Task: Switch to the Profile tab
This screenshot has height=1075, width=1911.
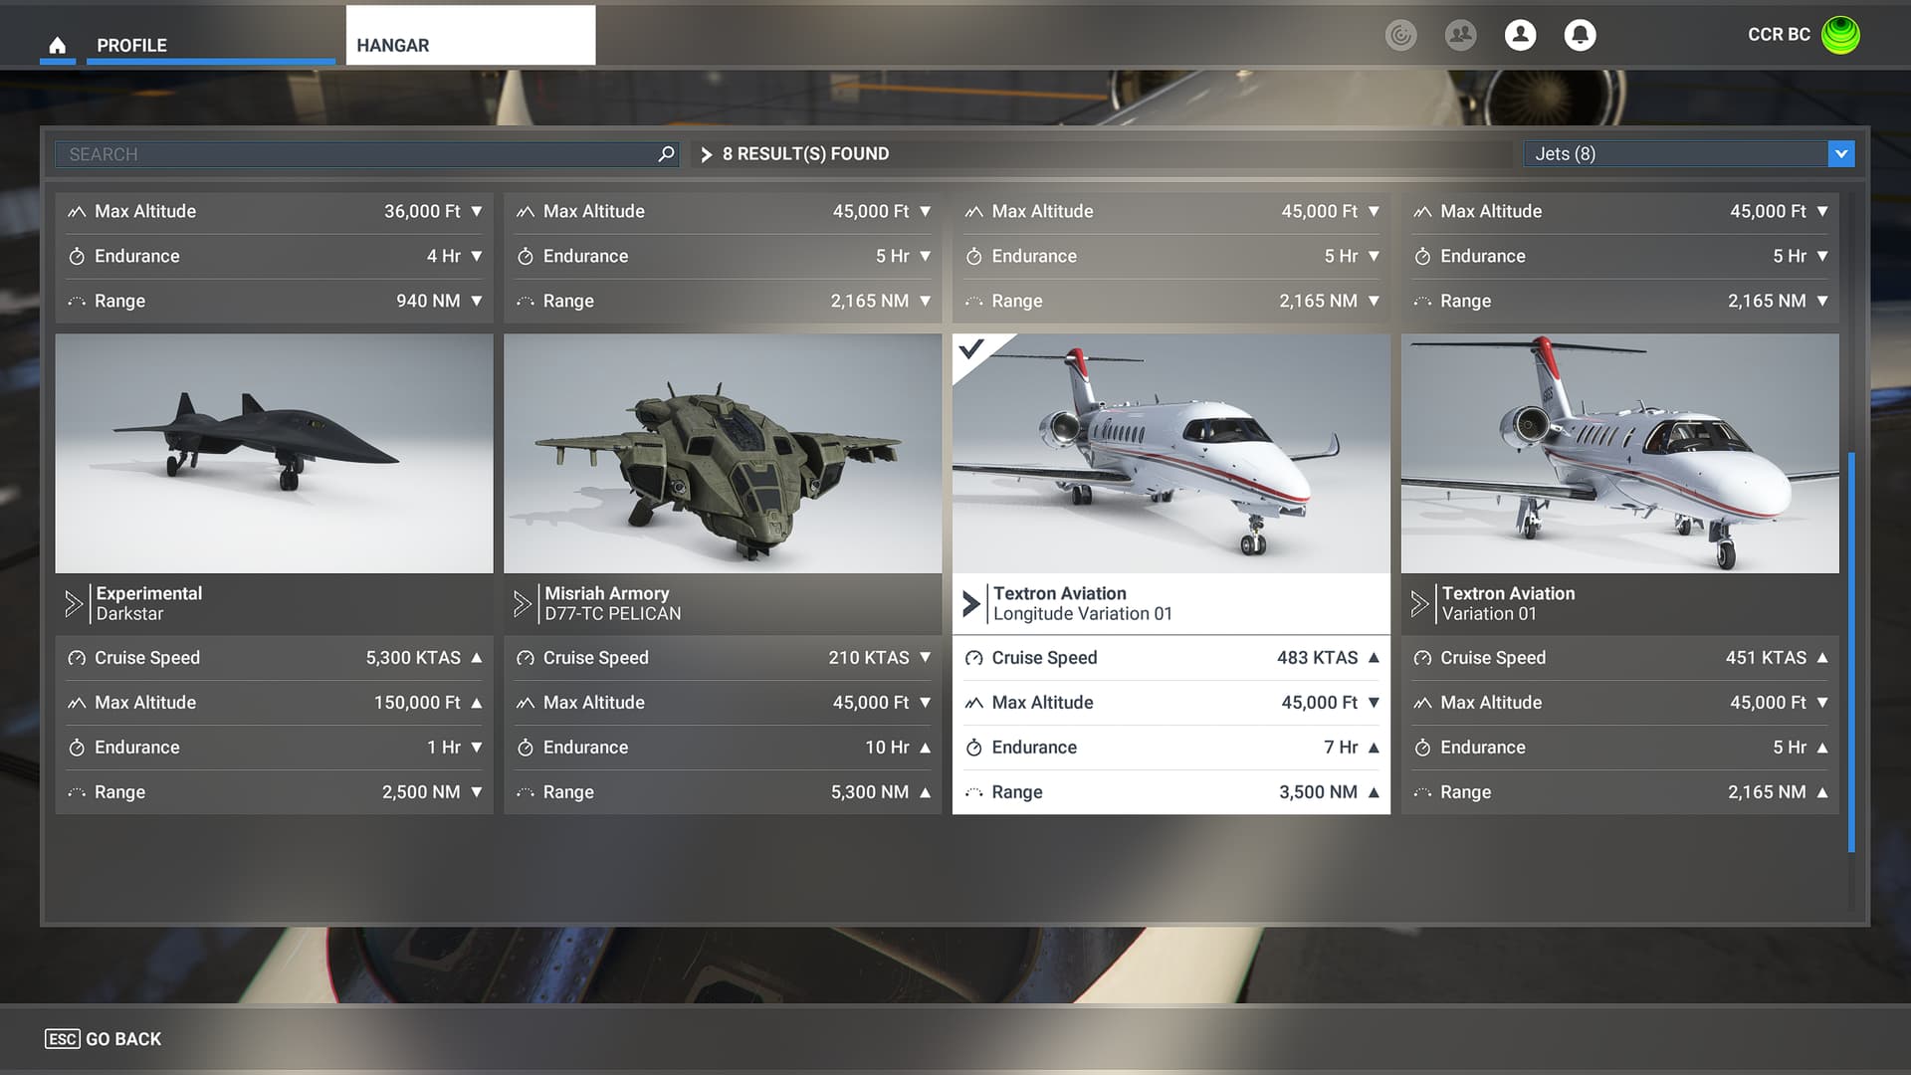Action: (131, 46)
